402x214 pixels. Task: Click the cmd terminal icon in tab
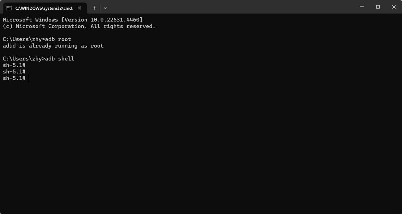(x=9, y=8)
